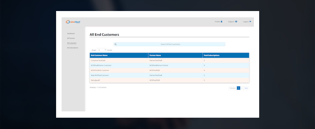315x129 pixels.
Task: Open Profile via the user icon
Action: 221,21
